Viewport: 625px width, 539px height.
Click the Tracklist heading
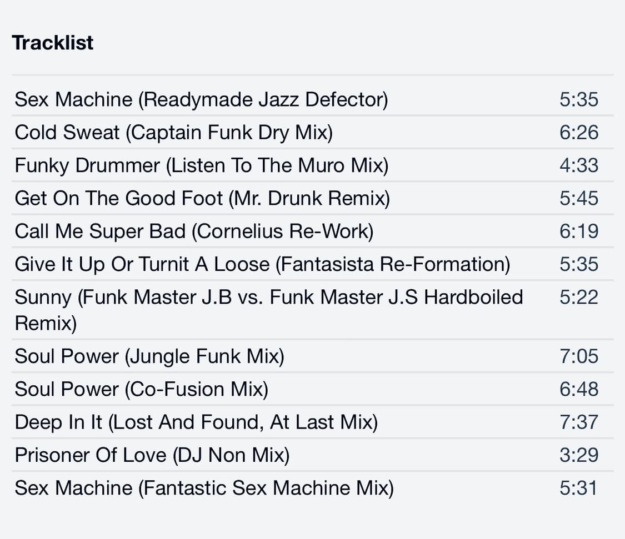click(53, 43)
